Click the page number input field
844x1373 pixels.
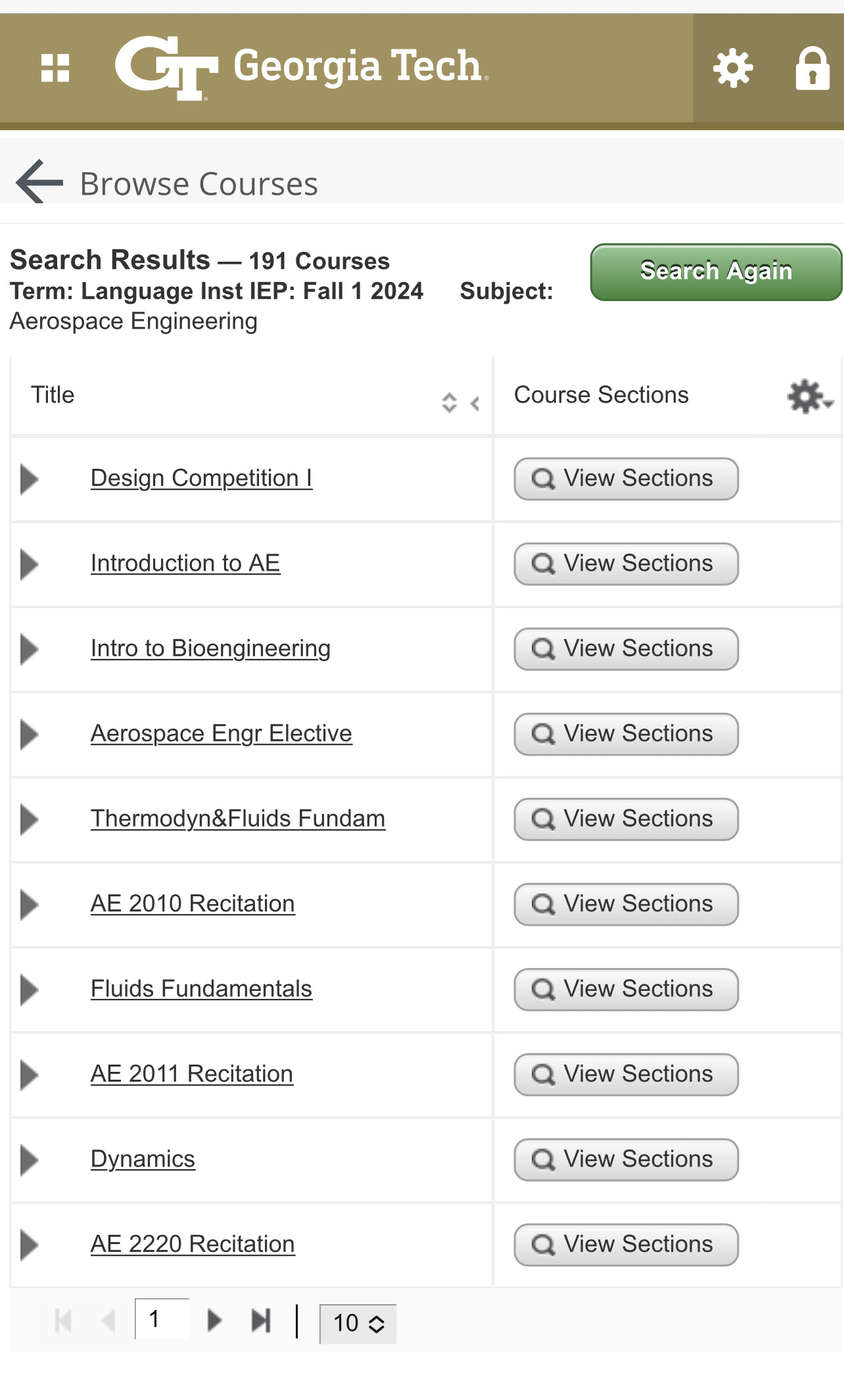click(x=162, y=1318)
